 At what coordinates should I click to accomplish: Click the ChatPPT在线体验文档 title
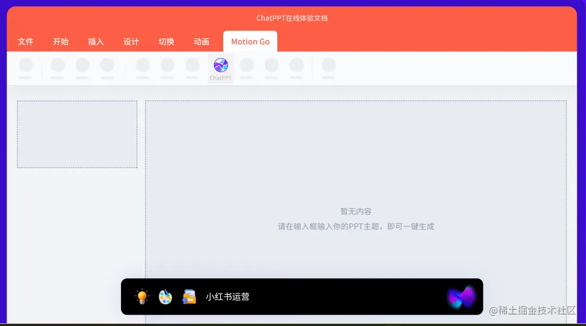coord(292,18)
